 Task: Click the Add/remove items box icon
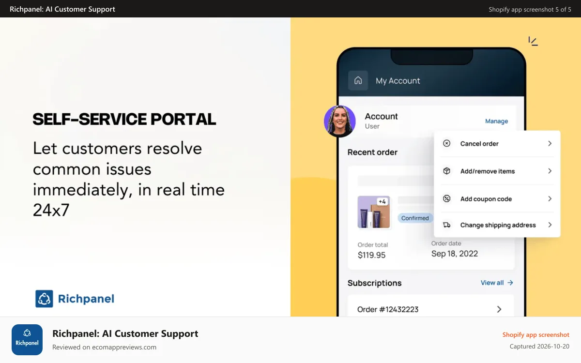[447, 171]
